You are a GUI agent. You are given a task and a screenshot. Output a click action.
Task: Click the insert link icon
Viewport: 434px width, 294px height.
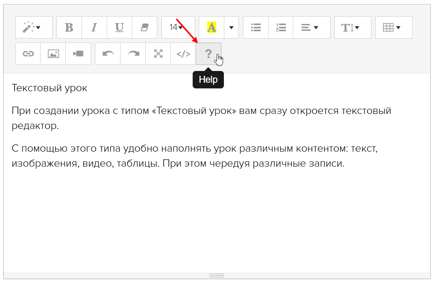pos(28,54)
